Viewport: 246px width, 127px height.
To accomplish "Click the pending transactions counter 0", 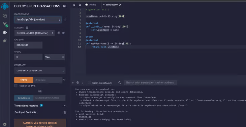I will [x=83, y=82].
